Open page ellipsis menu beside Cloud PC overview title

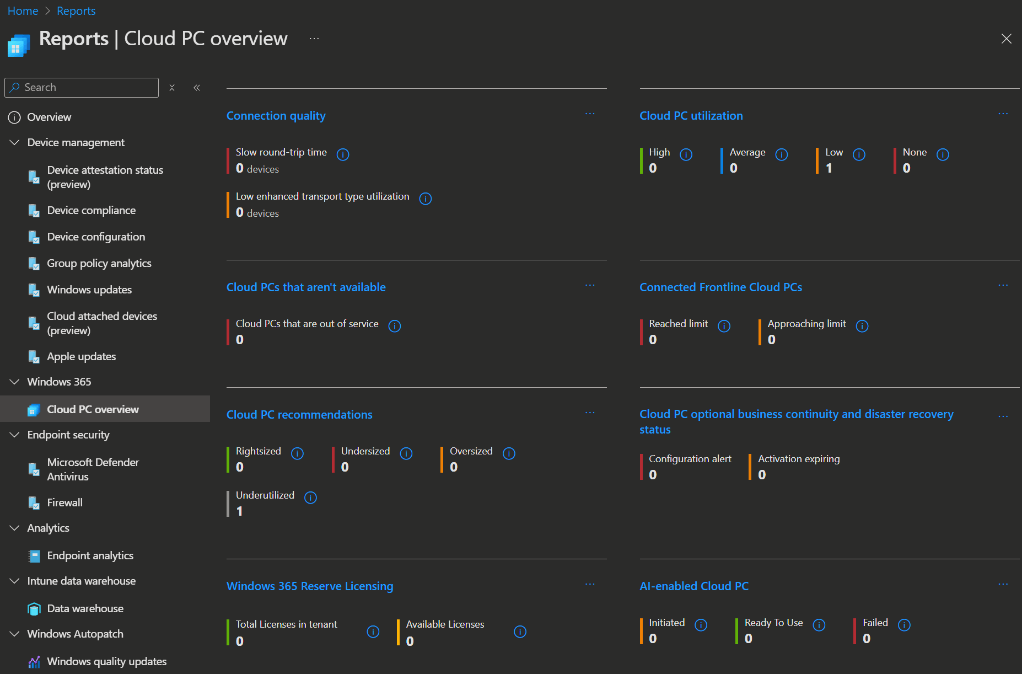coord(314,39)
